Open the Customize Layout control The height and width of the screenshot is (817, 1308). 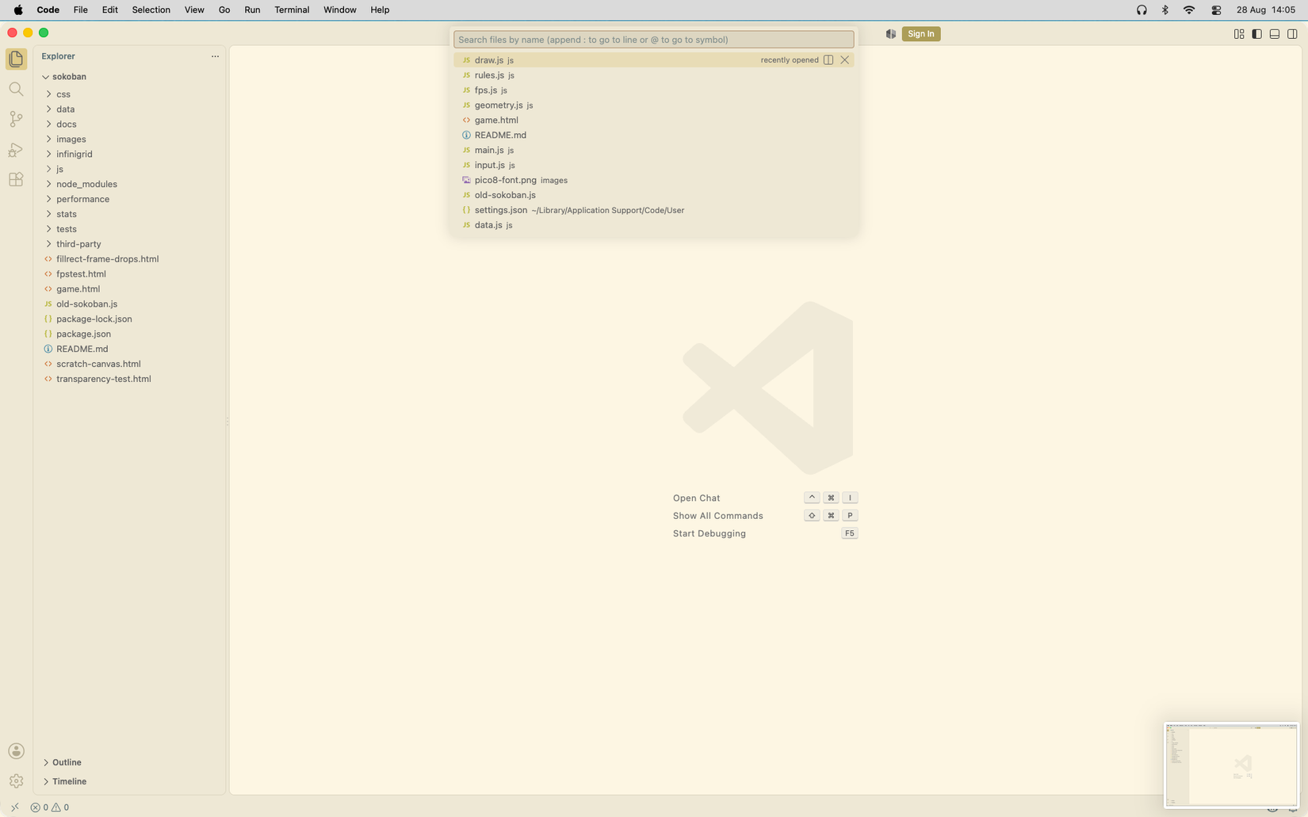tap(1239, 34)
